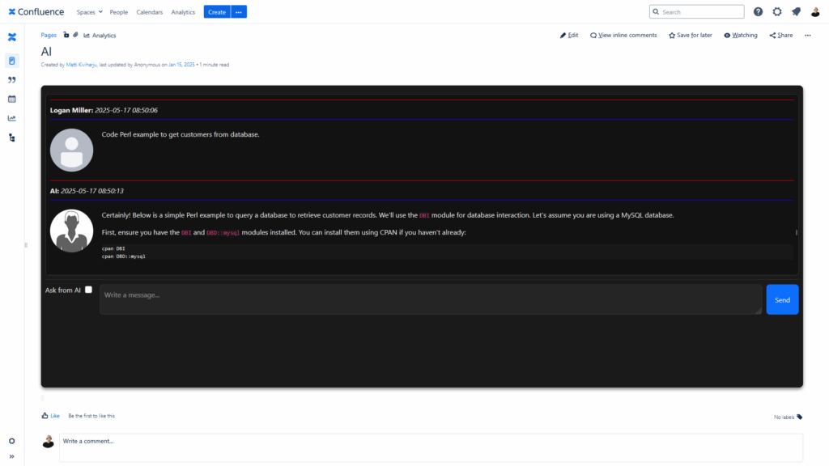Viewport: 829px width, 466px height.
Task: Open Analytics in the top navigation
Action: 183,11
